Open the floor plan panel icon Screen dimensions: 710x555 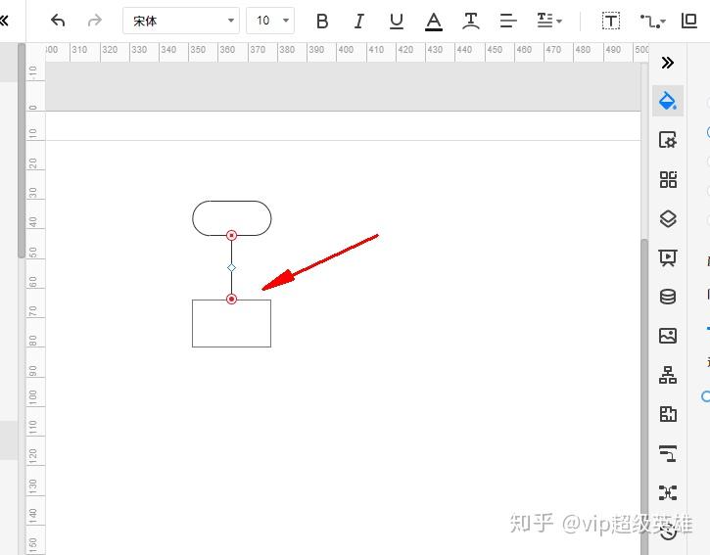coord(668,414)
